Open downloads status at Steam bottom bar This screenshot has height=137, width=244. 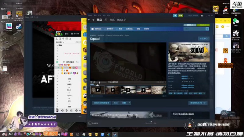pos(150,123)
